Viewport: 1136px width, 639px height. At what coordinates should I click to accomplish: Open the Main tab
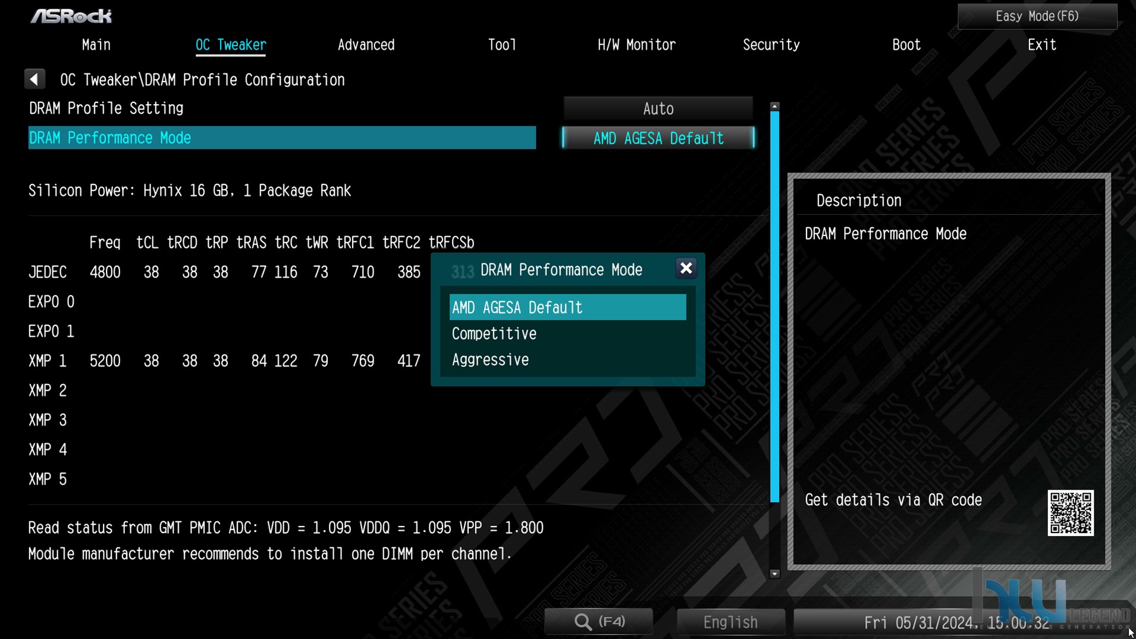pos(96,45)
